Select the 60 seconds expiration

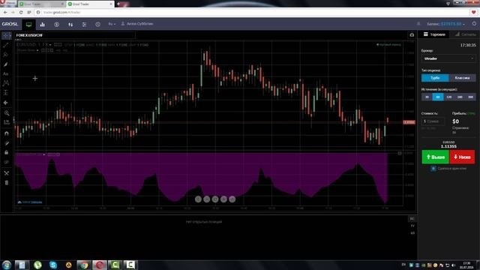(x=438, y=97)
